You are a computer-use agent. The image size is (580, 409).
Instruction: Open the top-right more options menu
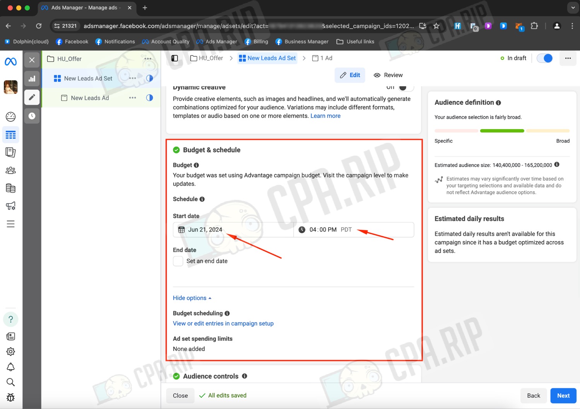(x=568, y=58)
